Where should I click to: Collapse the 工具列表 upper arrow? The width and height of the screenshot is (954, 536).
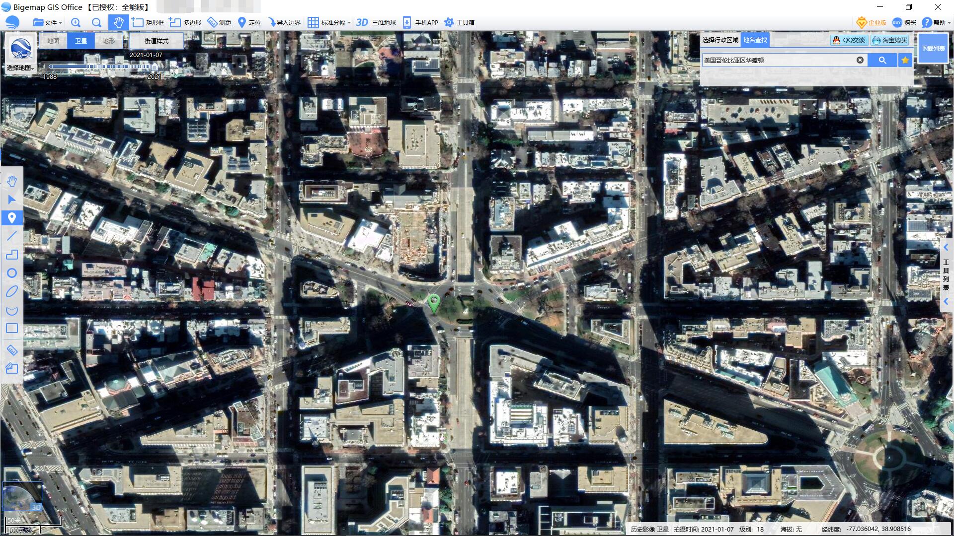click(946, 247)
